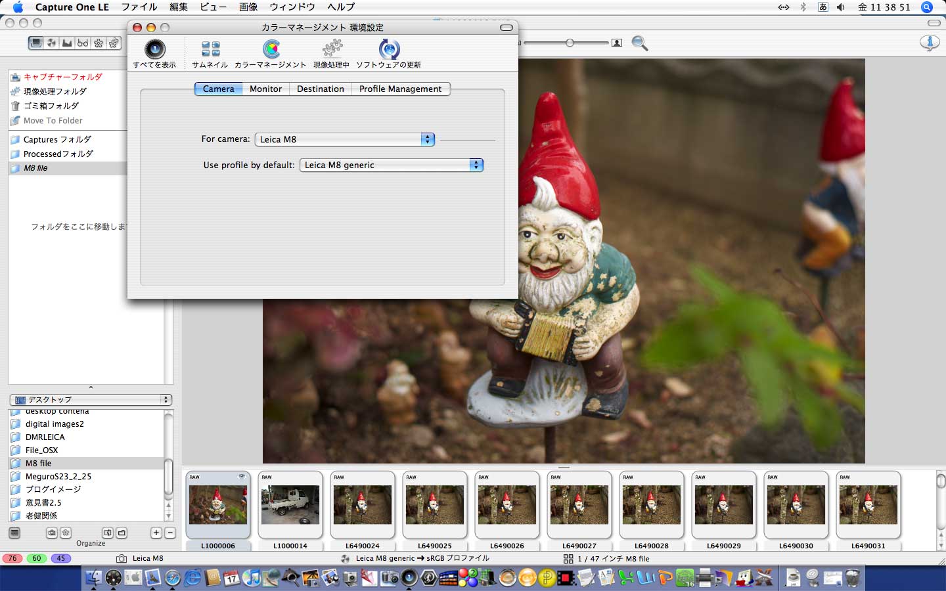Open the Software Update preferences pane
Screen dimensions: 946x591
[x=389, y=53]
